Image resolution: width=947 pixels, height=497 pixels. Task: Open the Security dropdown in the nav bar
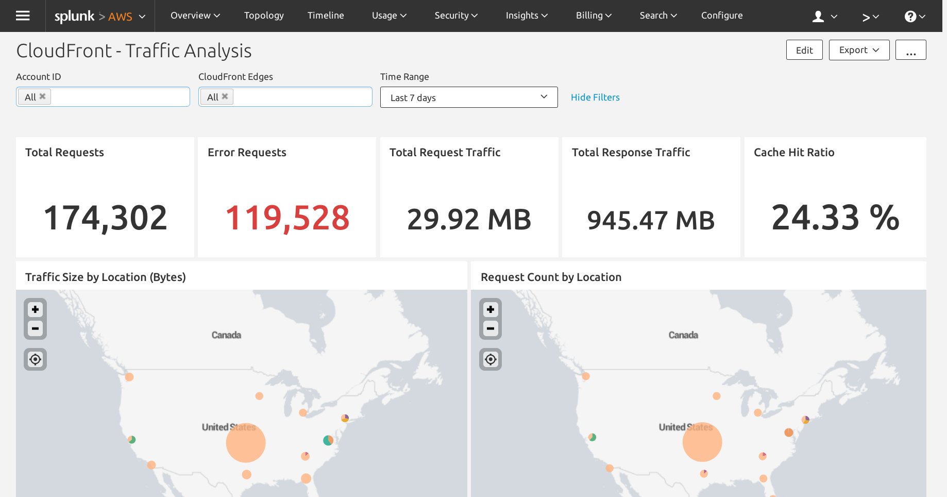[x=455, y=15]
